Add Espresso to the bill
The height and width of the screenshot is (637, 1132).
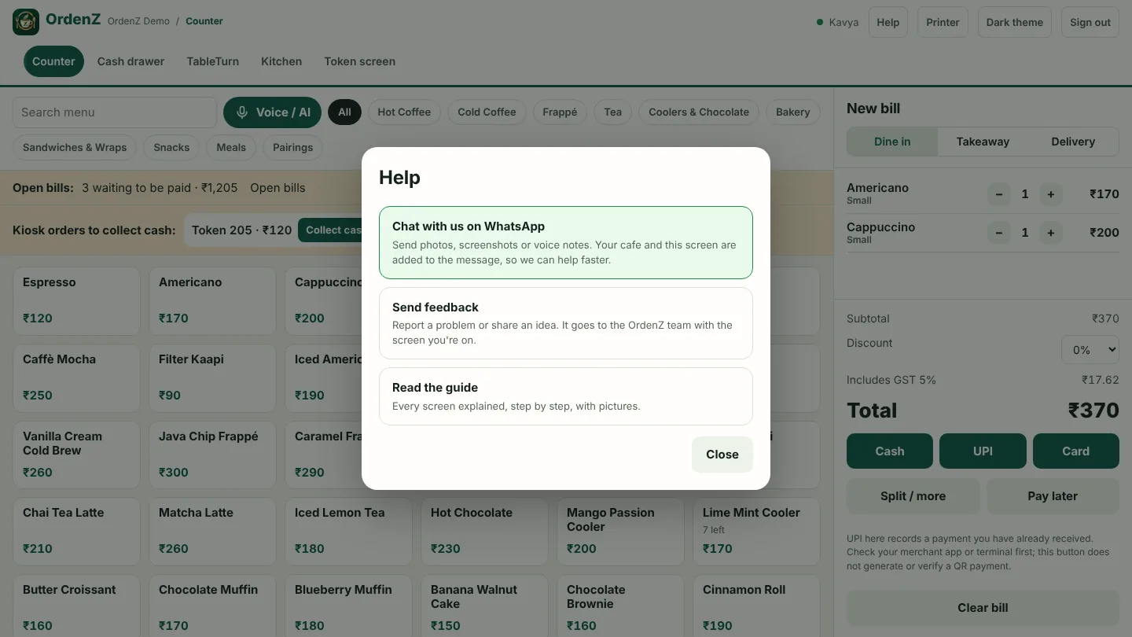(76, 300)
